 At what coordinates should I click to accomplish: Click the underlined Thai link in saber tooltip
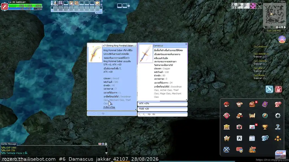(109, 107)
